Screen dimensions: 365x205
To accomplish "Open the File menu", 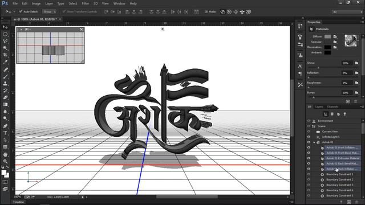I will point(15,3).
